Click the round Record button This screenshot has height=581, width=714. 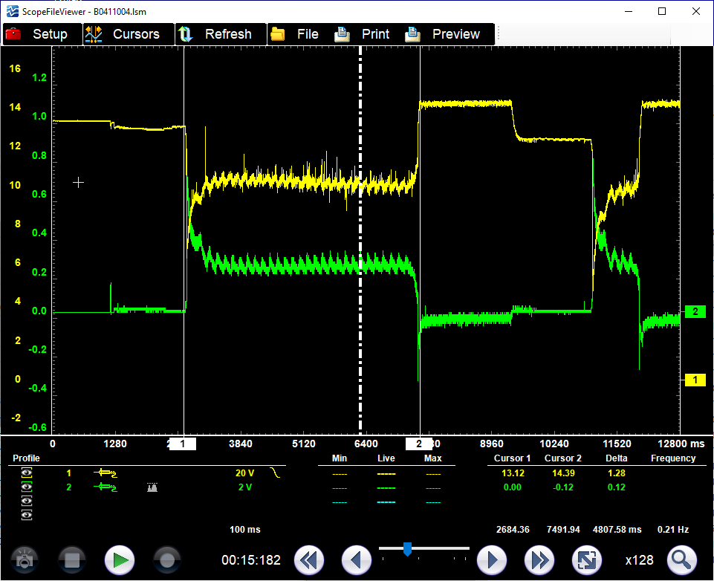[x=167, y=560]
